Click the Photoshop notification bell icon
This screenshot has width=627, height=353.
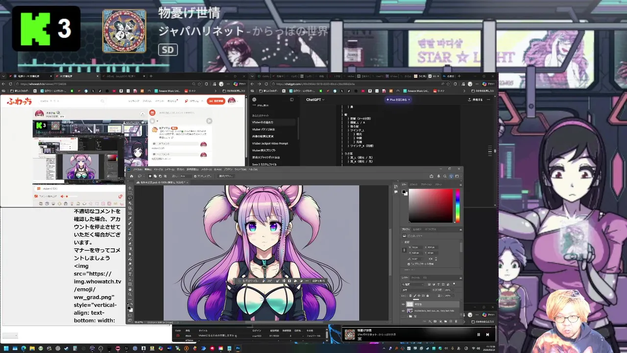coord(438,176)
